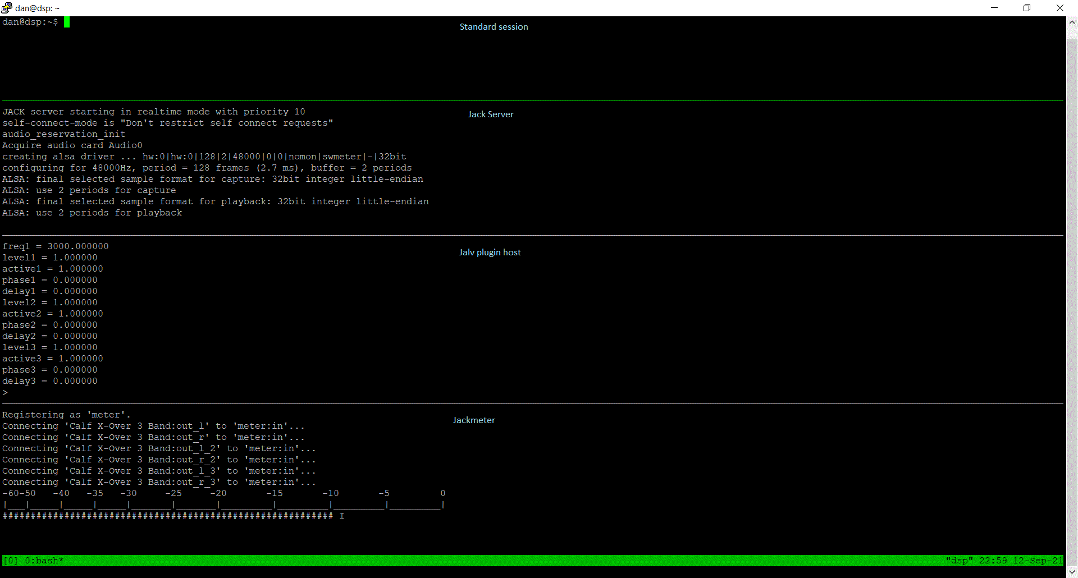
Task: Click the "Registering as 'meter'" line
Action: point(67,415)
